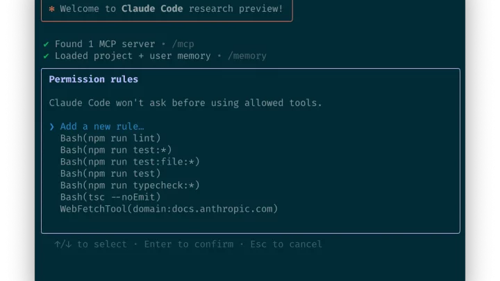Select the Bash(npm run lint) rule

(x=110, y=138)
